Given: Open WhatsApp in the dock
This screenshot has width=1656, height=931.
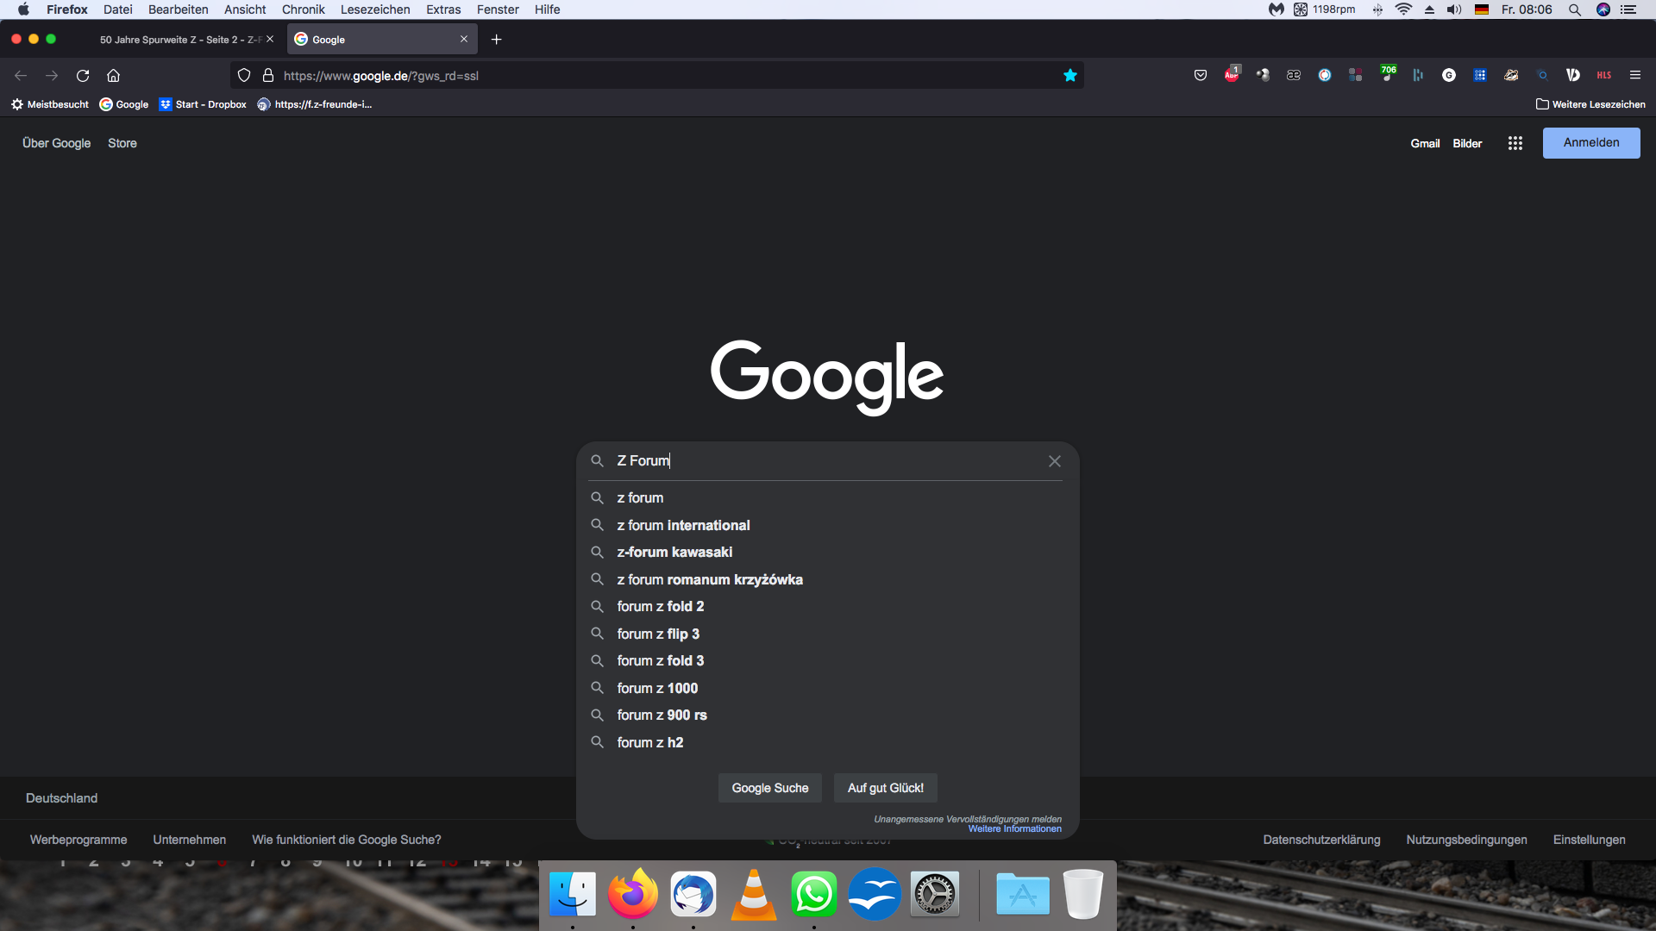Looking at the screenshot, I should click(813, 895).
